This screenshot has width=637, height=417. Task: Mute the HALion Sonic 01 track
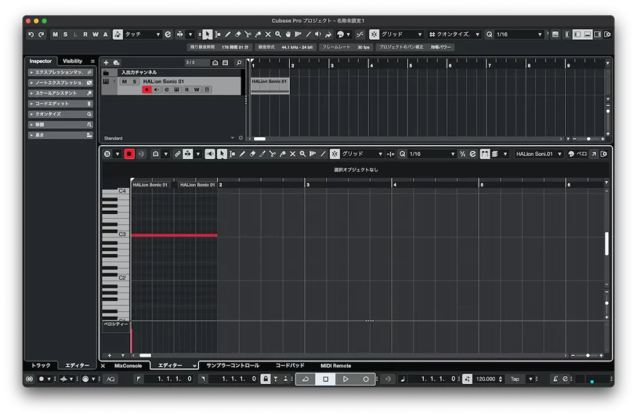tap(124, 81)
